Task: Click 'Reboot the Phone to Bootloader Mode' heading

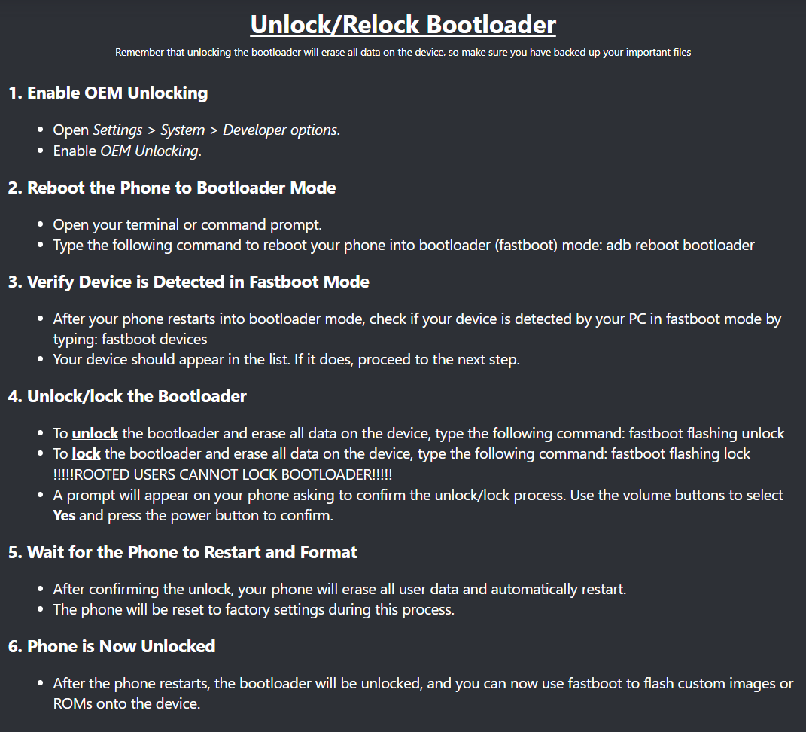Action: pyautogui.click(x=172, y=188)
